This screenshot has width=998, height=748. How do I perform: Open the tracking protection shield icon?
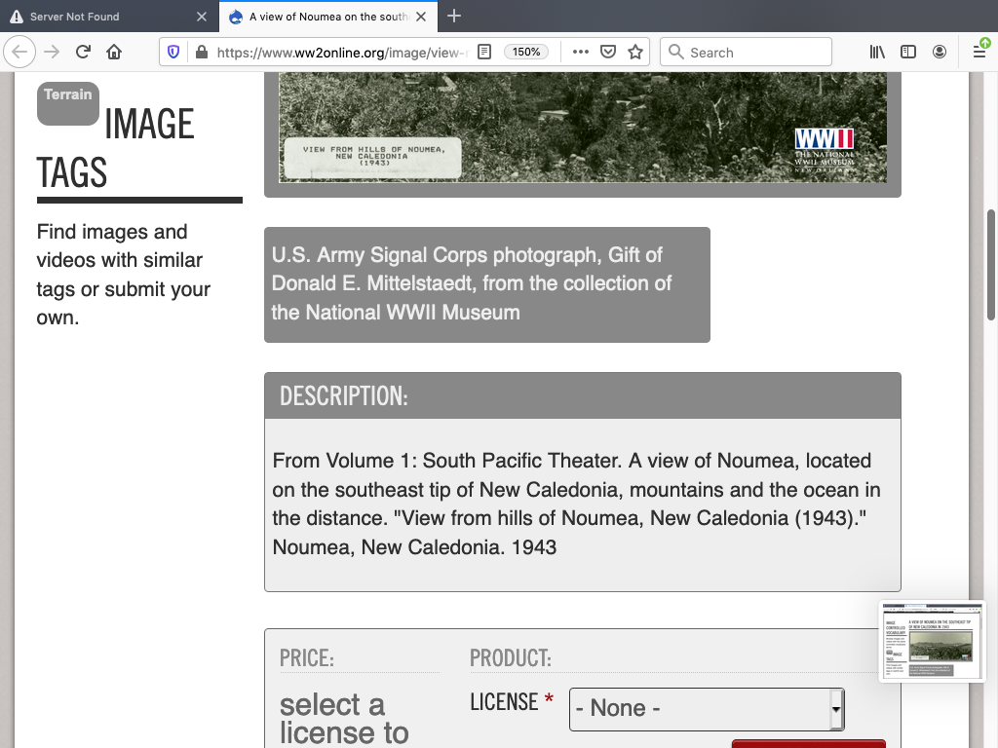point(173,53)
